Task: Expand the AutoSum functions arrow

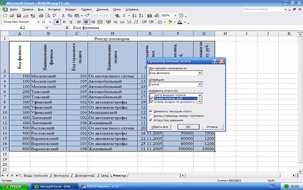Action: (129, 16)
